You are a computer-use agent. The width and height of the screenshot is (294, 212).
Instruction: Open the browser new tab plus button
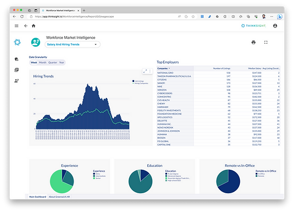[x=84, y=11]
